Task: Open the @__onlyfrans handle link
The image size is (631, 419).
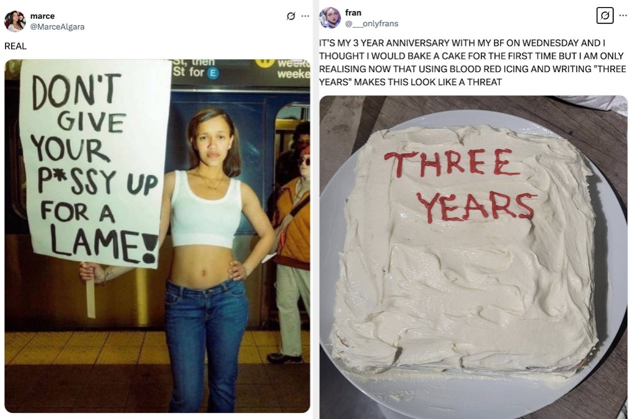Action: 372,23
